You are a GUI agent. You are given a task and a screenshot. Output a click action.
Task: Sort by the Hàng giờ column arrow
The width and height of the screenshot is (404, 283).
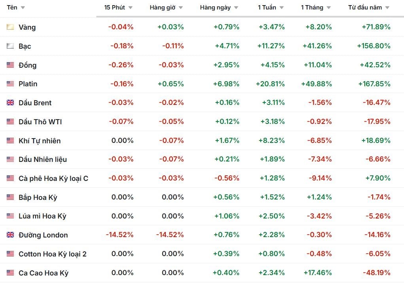point(181,8)
